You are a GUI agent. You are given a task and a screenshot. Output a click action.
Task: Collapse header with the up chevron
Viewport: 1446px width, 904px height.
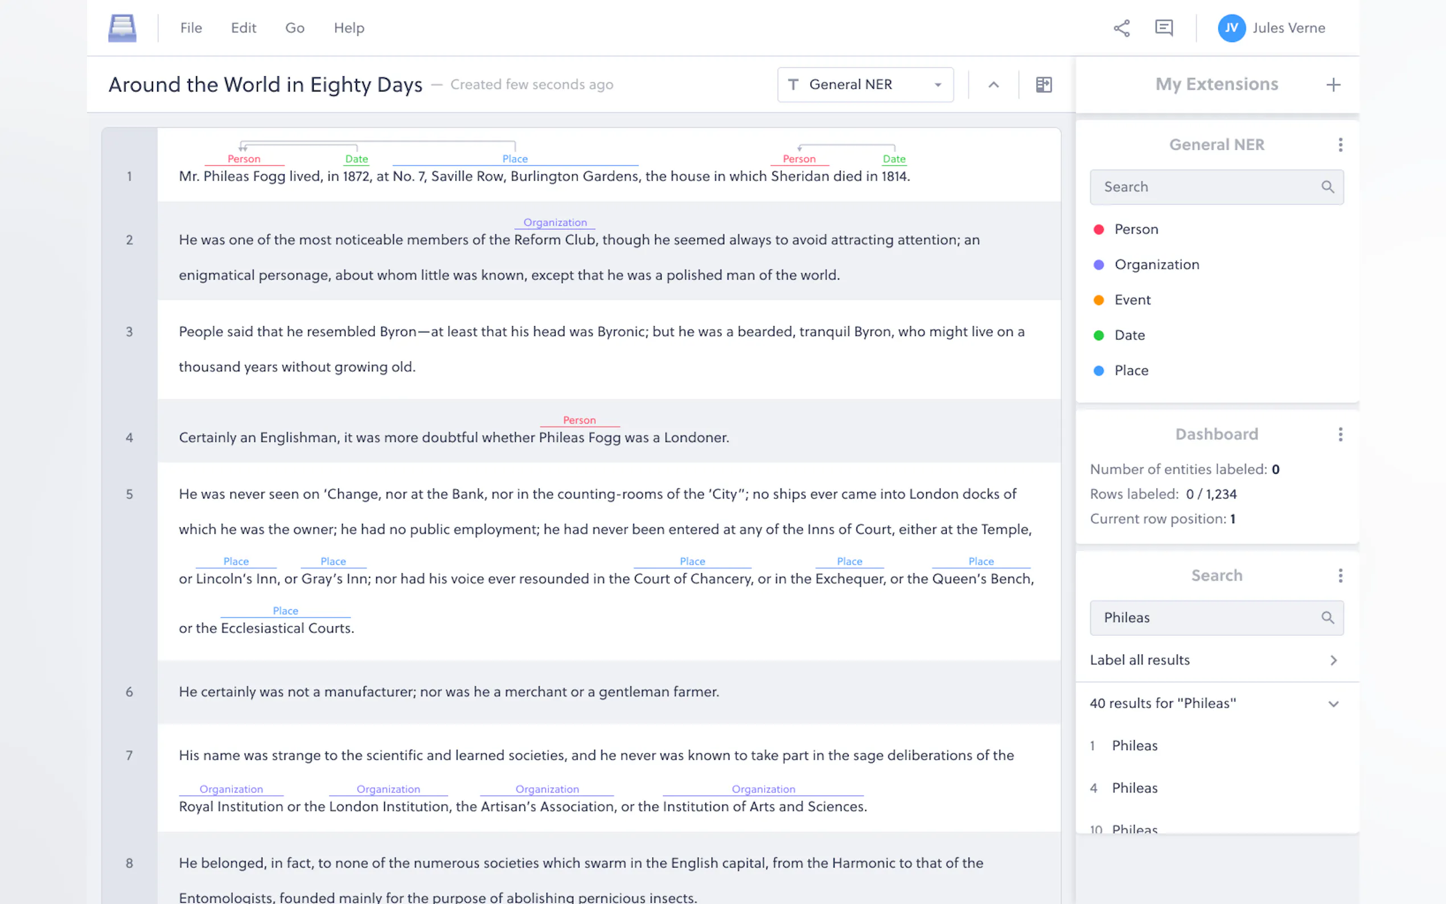[993, 84]
